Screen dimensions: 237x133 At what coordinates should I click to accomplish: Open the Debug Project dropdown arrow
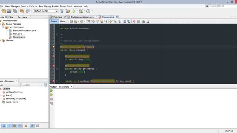[x=84, y=11]
